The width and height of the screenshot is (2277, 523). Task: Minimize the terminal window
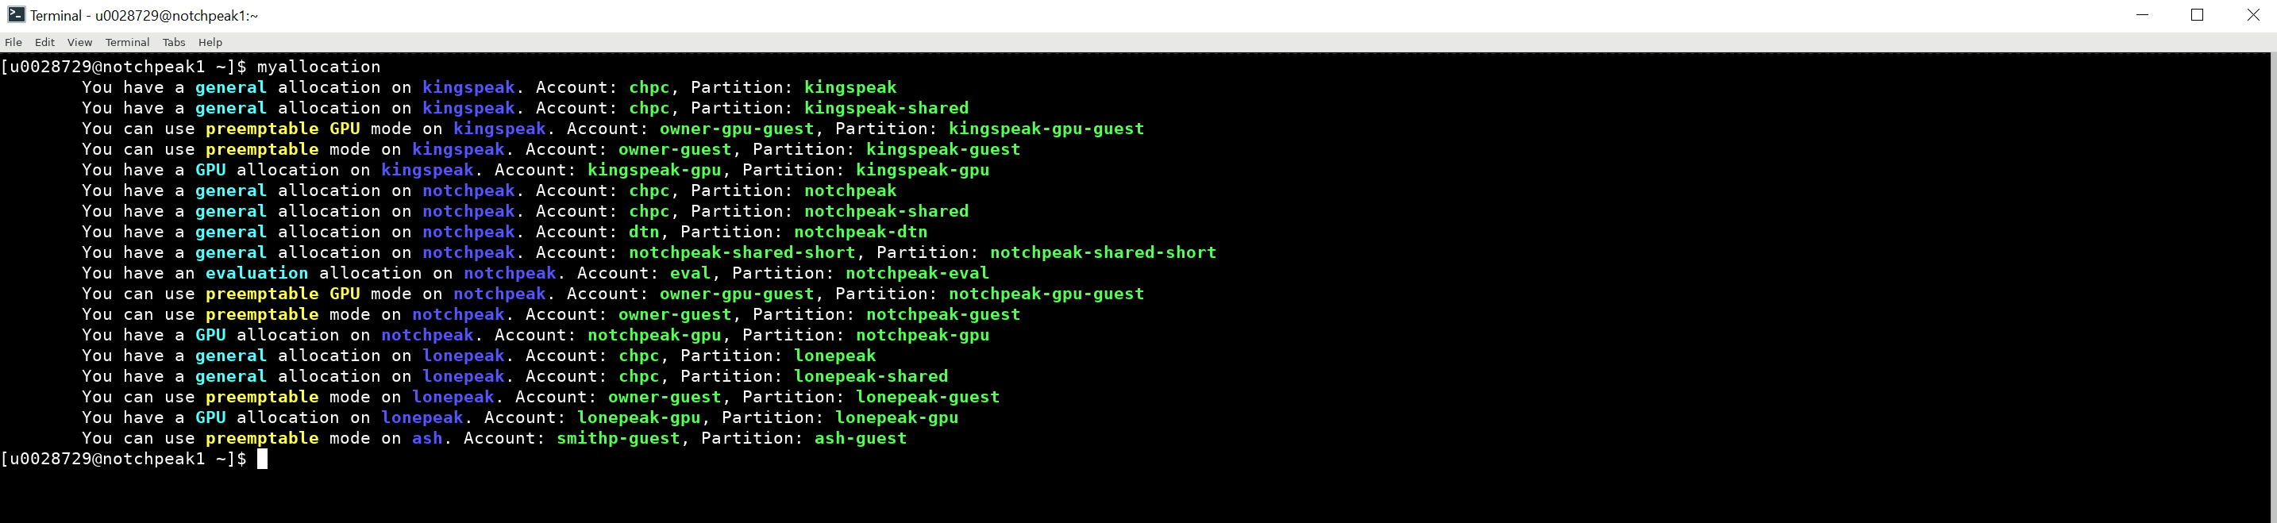2142,15
